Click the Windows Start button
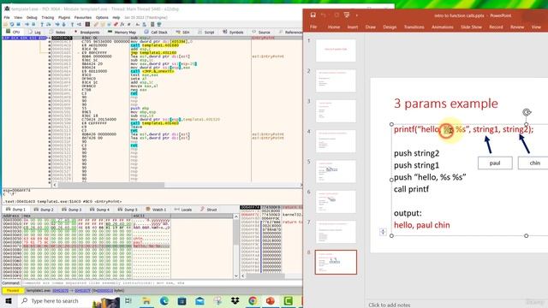This screenshot has width=548, height=308. (x=9, y=301)
